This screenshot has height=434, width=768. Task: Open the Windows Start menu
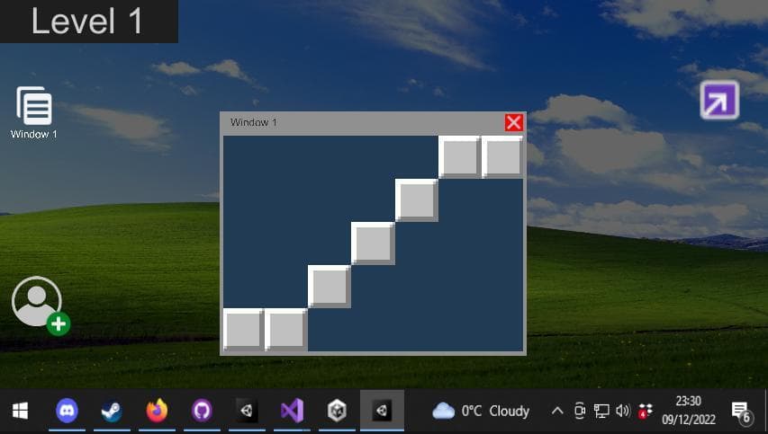(20, 411)
